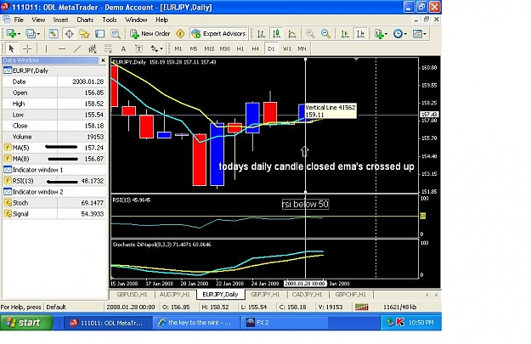The height and width of the screenshot is (344, 531).
Task: Toggle the Expert Advisors button
Action: tap(218, 33)
